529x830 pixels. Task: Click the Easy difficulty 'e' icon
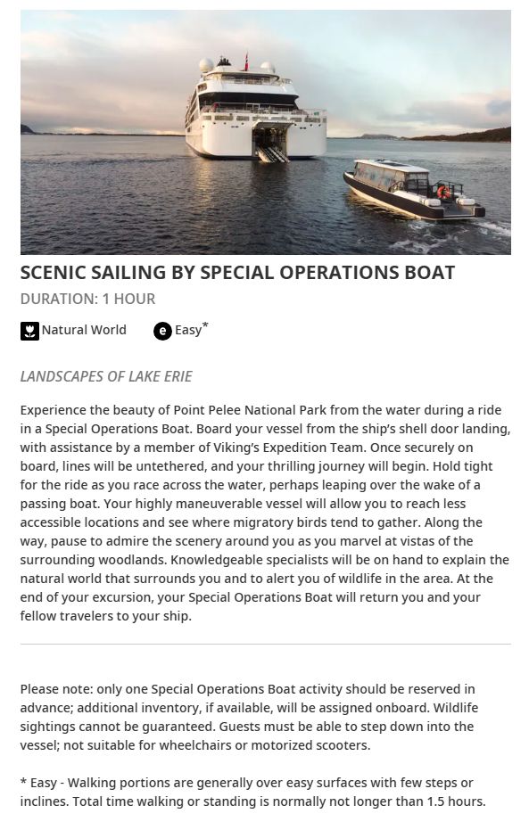(162, 332)
